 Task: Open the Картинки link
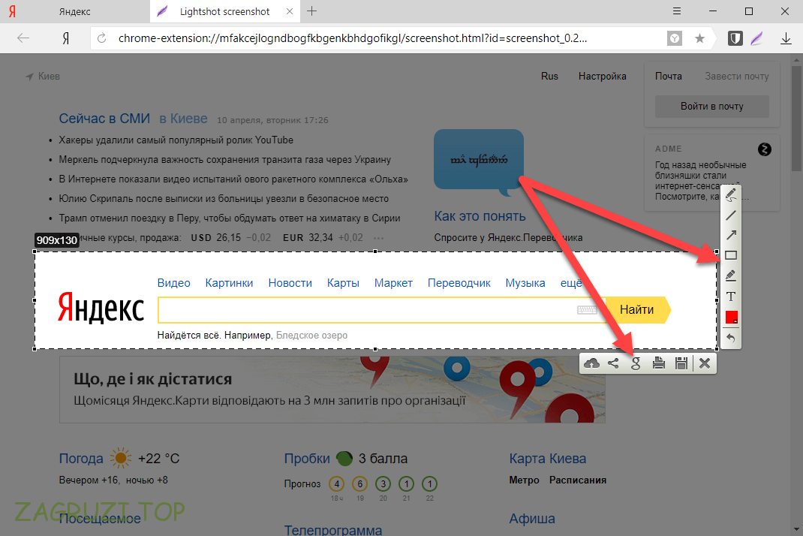229,283
